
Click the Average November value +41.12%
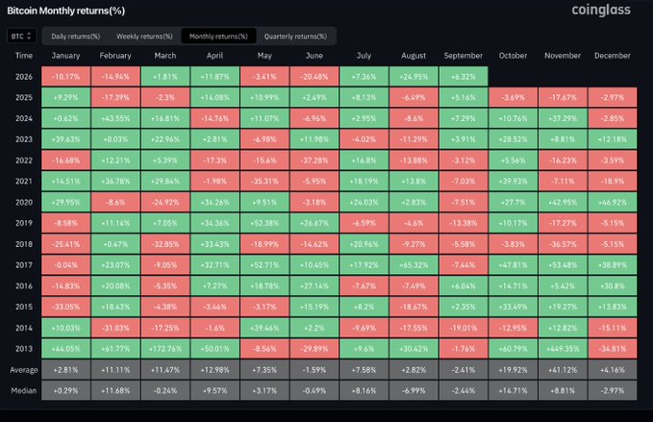[x=563, y=370]
